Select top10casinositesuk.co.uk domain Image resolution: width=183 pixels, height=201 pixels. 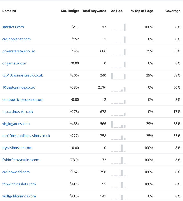tap(22, 75)
